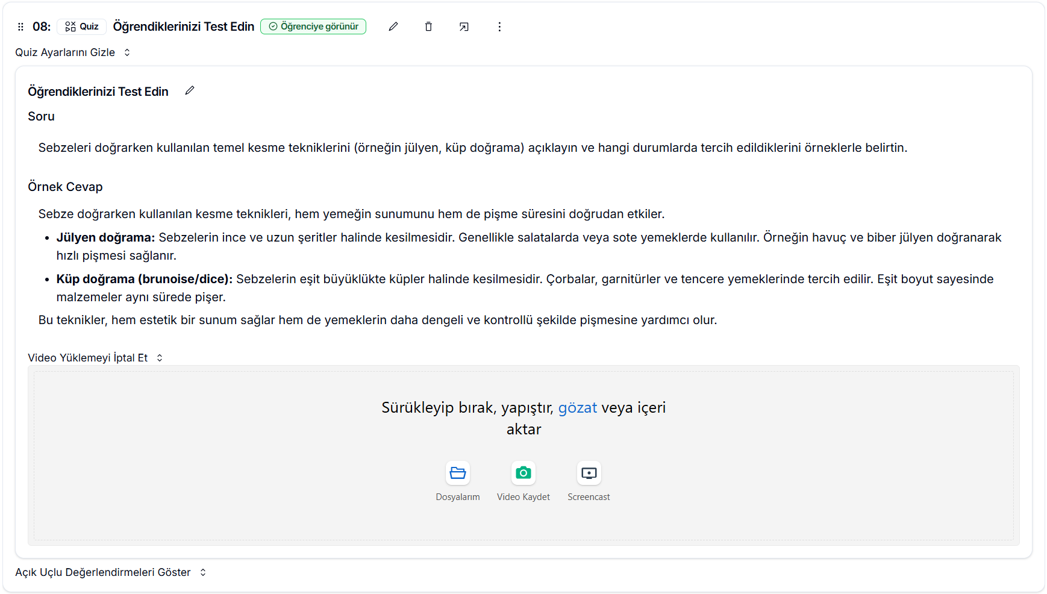Click the Küp doğrama (brunoise/dice) bullet

(525, 288)
